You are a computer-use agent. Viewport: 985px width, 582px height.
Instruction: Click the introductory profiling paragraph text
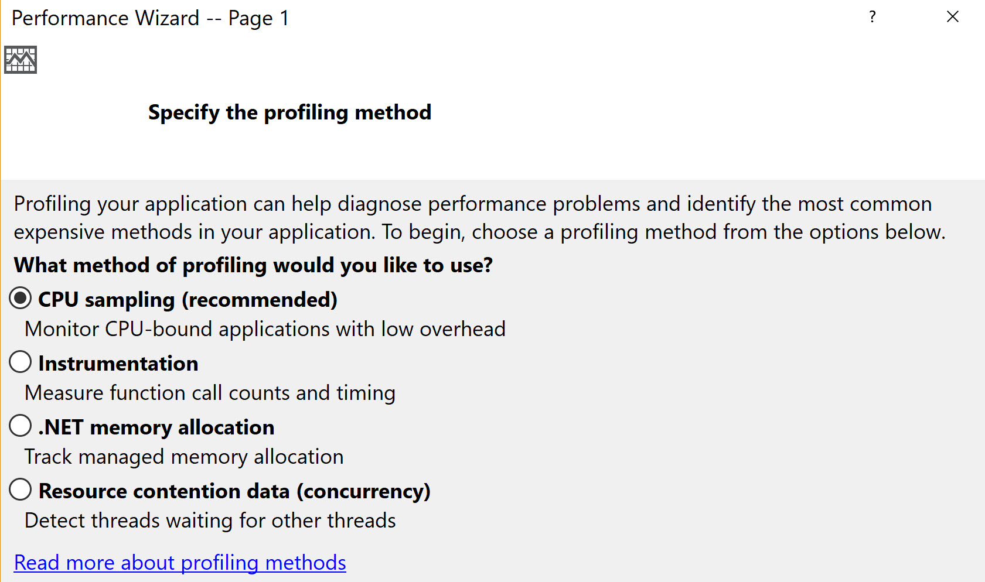(x=479, y=218)
